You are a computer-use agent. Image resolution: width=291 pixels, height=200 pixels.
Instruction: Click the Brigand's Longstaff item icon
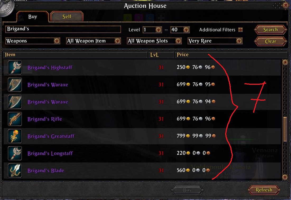pyautogui.click(x=15, y=153)
